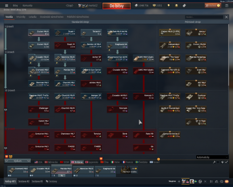This screenshot has height=187, width=233.
Task: Select premium Matilda Hedgehog vehicle
Action: click(x=196, y=58)
